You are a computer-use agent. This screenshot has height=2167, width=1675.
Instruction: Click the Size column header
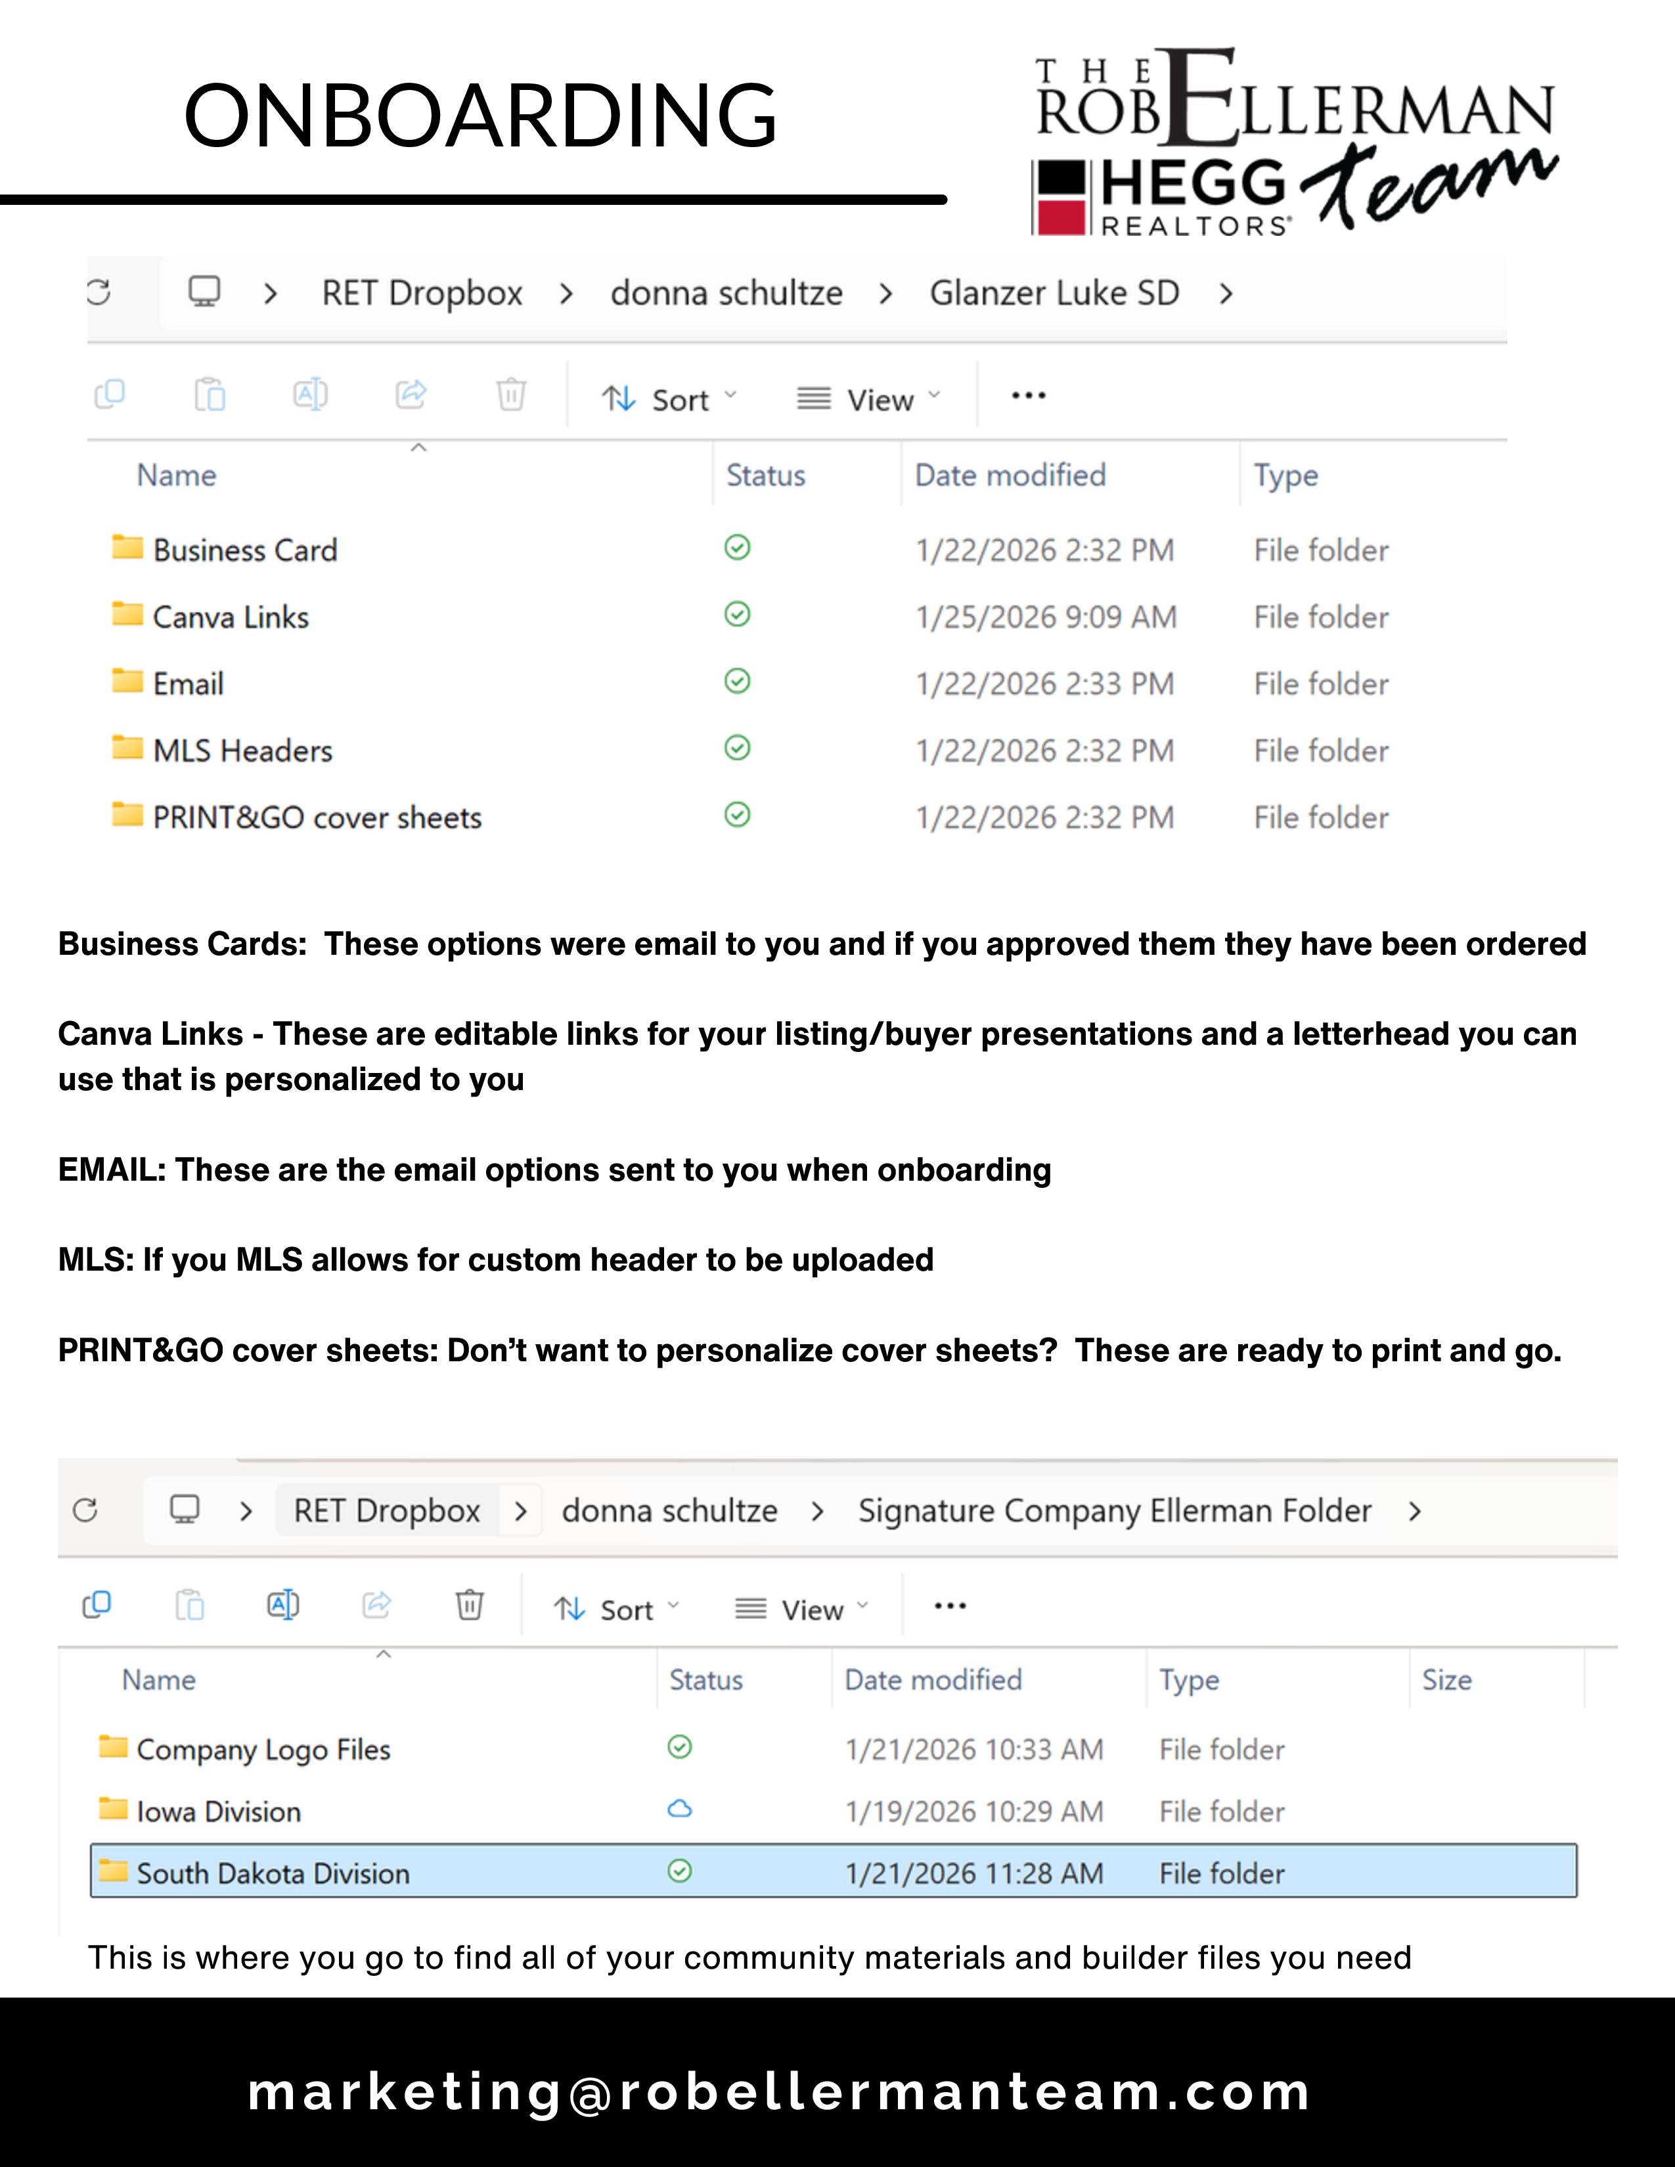click(x=1446, y=1680)
